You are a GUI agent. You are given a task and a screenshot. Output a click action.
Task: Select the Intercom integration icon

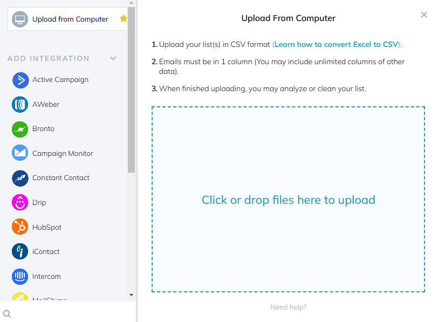[20, 277]
